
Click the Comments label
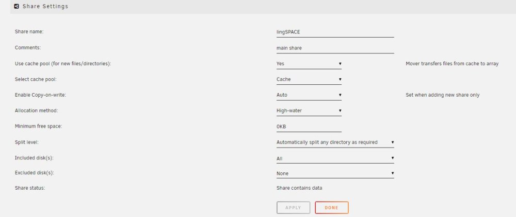(x=28, y=47)
